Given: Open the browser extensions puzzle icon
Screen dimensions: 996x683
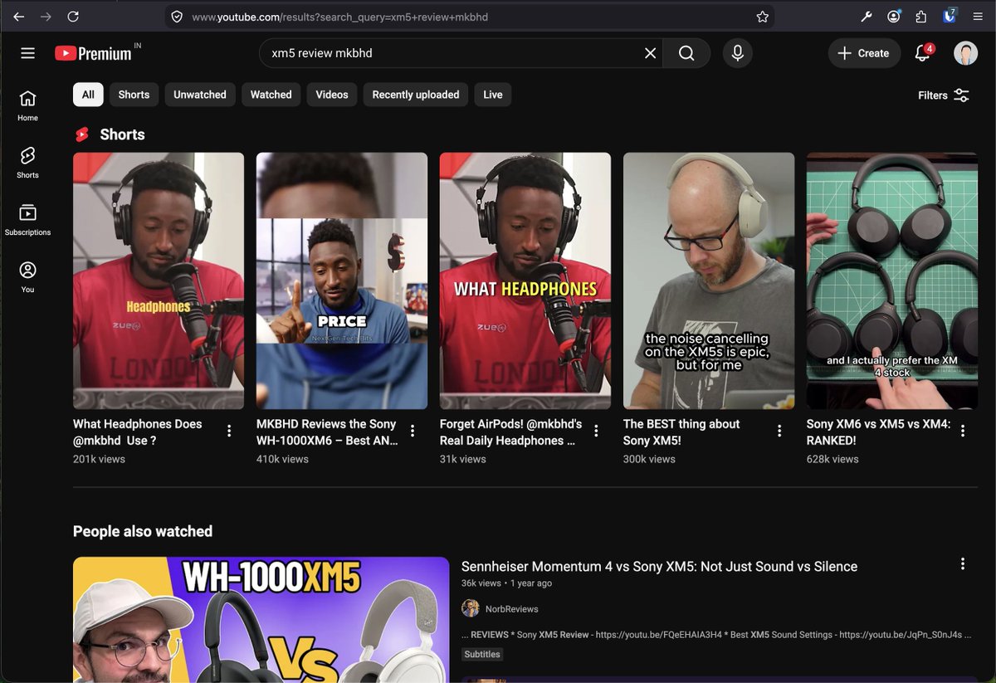Looking at the screenshot, I should tap(920, 17).
